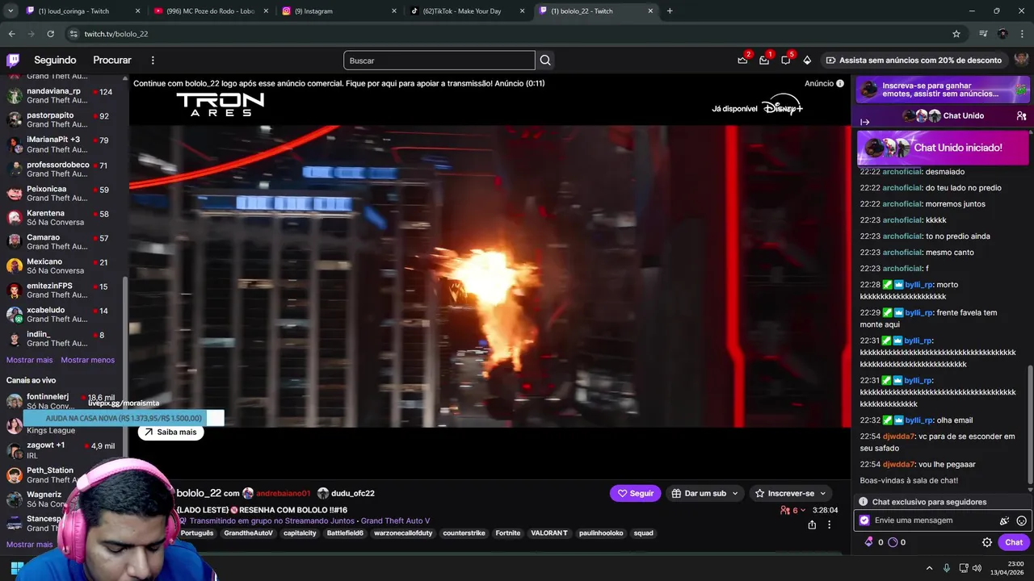1034x581 pixels.
Task: Open Karentena channel in sidebar
Action: [x=61, y=218]
